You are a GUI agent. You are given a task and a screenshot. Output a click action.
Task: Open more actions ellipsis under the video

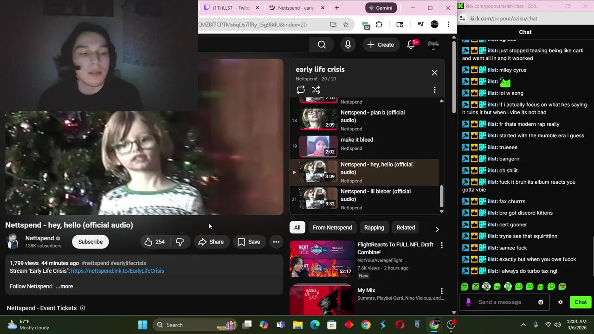point(276,242)
